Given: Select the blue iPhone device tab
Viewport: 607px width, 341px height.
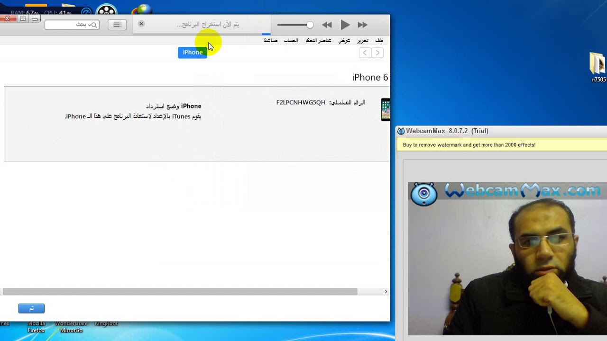Looking at the screenshot, I should pyautogui.click(x=193, y=52).
